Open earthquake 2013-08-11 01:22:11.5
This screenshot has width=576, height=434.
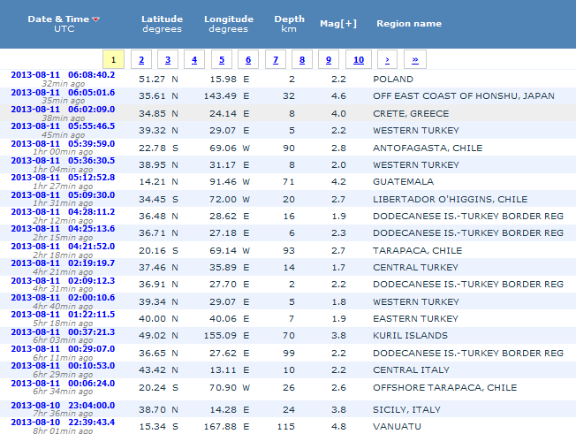pyautogui.click(x=63, y=315)
